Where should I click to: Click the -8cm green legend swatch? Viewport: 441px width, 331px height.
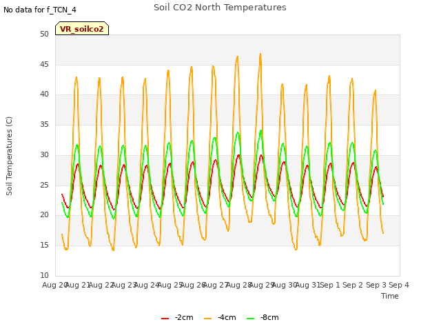tap(250, 319)
